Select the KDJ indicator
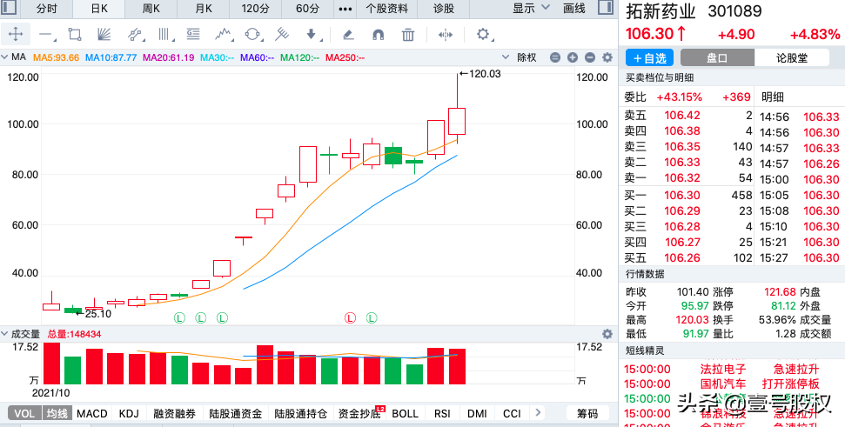Screen dimensions: 845x427 pos(129,414)
